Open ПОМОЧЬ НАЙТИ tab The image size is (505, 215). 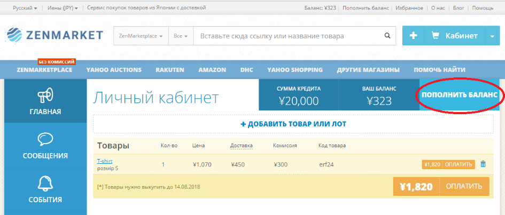(440, 70)
